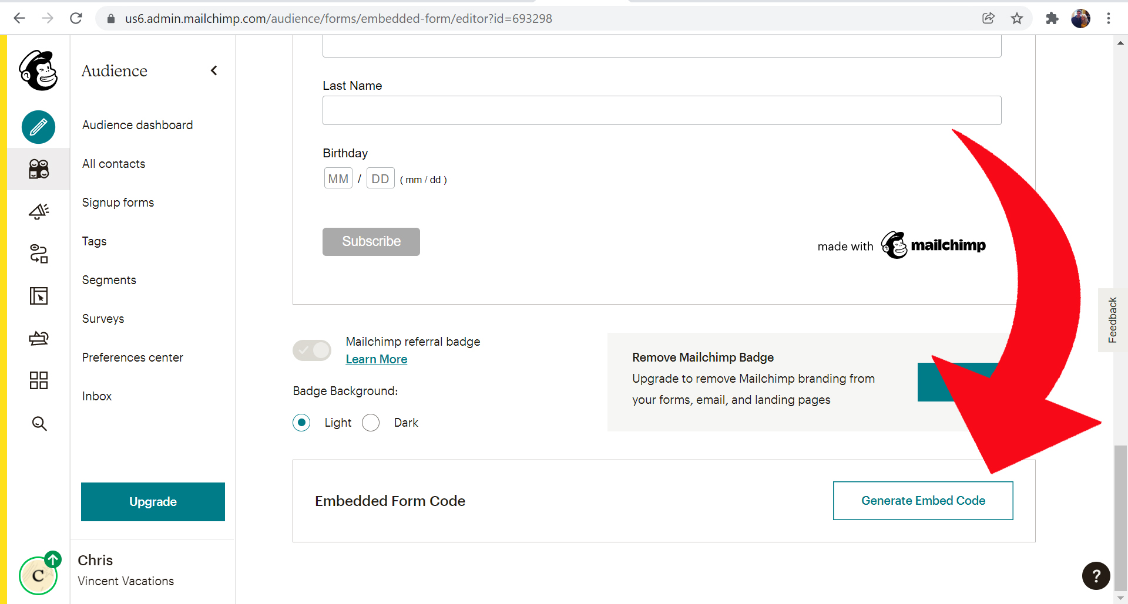This screenshot has height=604, width=1128.
Task: Open Audience dashboard
Action: click(x=137, y=125)
